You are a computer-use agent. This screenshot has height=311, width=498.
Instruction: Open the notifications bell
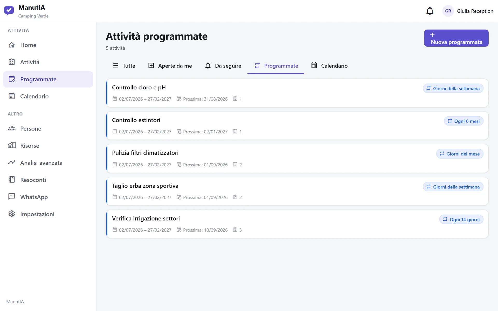(430, 11)
